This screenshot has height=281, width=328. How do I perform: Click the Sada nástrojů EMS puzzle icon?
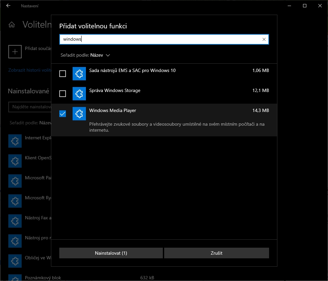(79, 74)
